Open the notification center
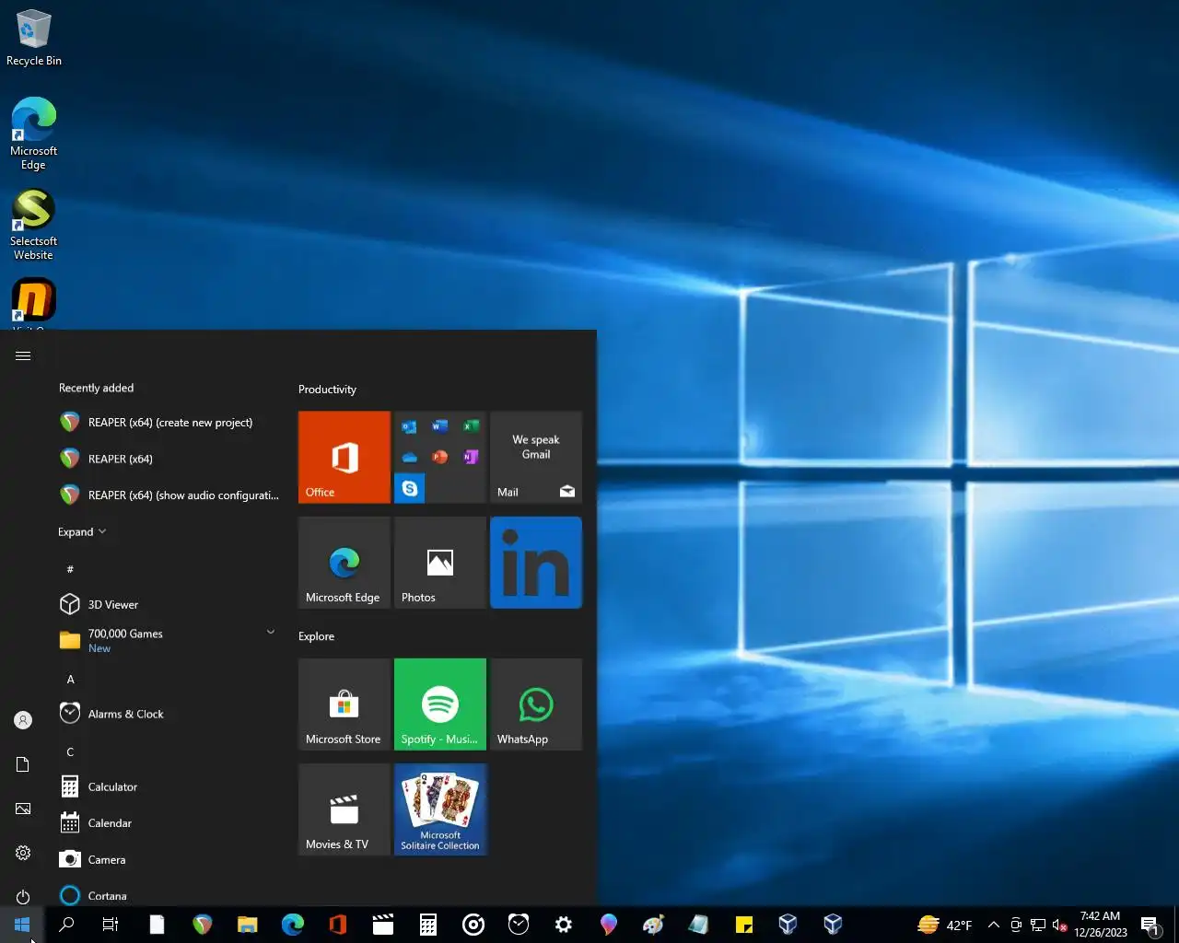Image resolution: width=1179 pixels, height=943 pixels. click(x=1150, y=925)
